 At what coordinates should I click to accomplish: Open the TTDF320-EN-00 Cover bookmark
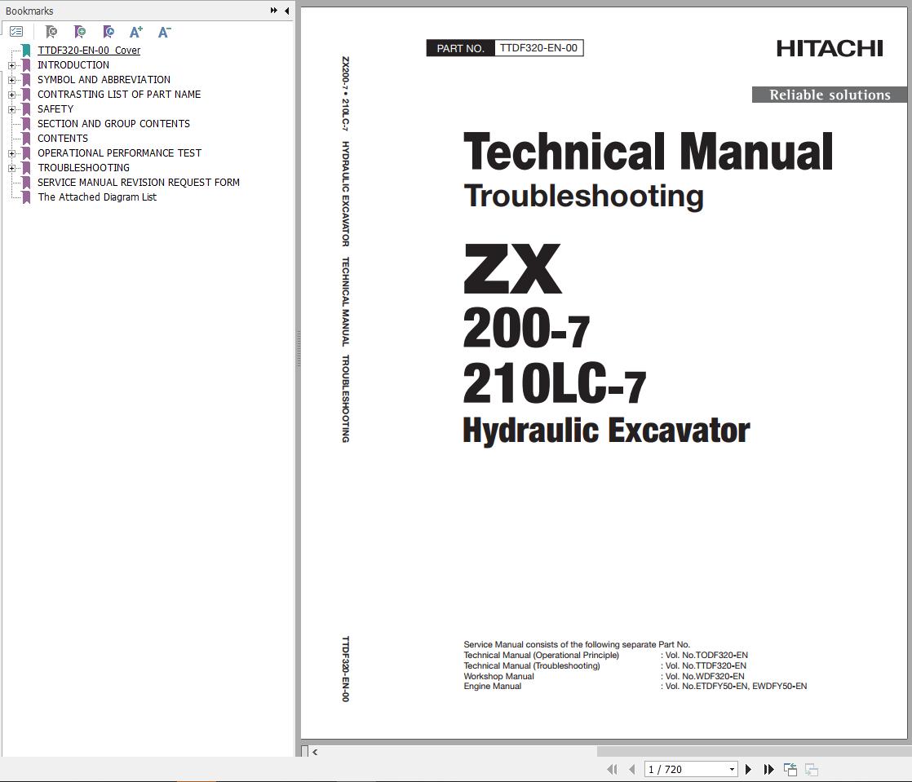click(90, 50)
